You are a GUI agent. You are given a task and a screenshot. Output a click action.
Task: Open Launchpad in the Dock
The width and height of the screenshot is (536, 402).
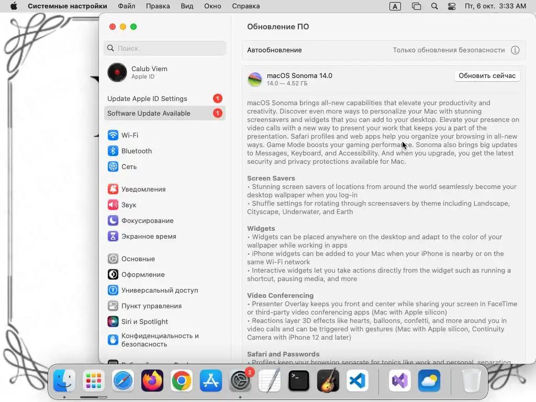pyautogui.click(x=93, y=381)
